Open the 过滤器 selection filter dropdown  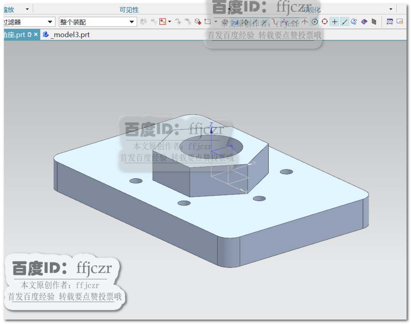click(29, 22)
